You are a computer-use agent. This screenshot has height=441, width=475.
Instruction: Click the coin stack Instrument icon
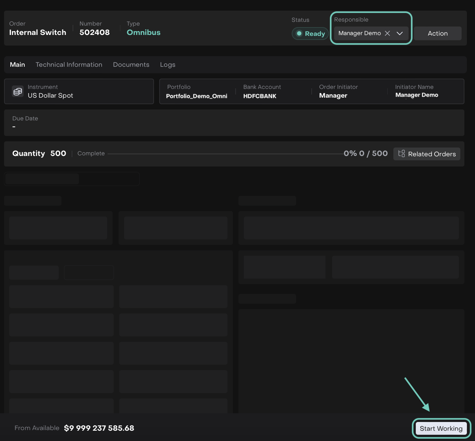click(x=18, y=91)
